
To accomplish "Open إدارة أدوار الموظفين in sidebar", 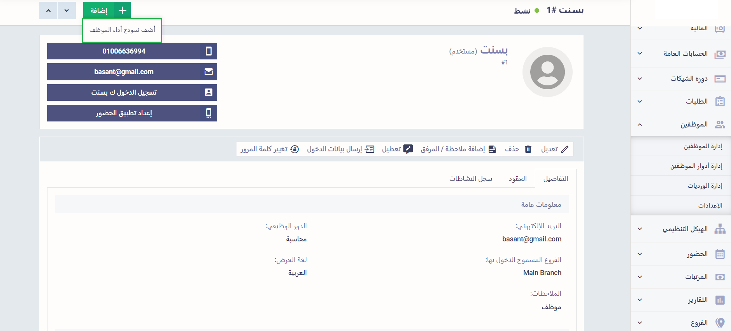I will [696, 166].
